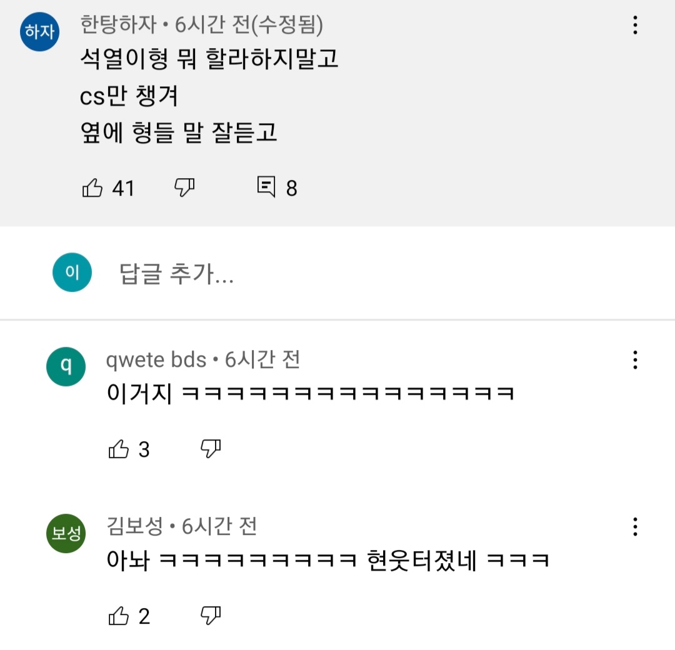Open 김보성 username link

pos(135,527)
